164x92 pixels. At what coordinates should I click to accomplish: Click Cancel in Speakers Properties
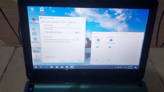coord(71,61)
